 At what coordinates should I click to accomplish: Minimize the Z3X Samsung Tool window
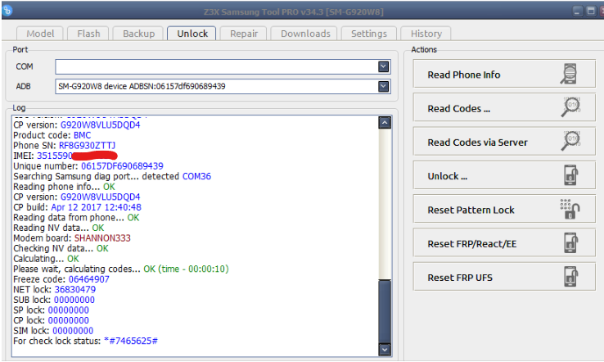[x=577, y=11]
